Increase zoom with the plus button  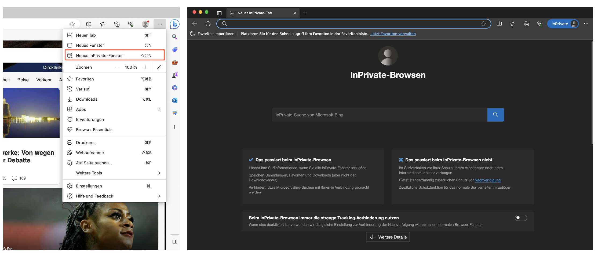[x=145, y=67]
